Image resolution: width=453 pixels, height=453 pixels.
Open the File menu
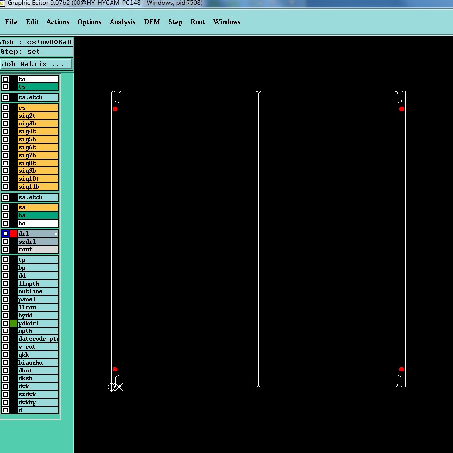point(11,22)
